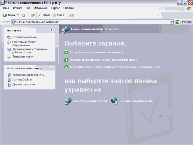Open the Избранное menu
The width and height of the screenshot is (193, 145).
click(x=41, y=8)
